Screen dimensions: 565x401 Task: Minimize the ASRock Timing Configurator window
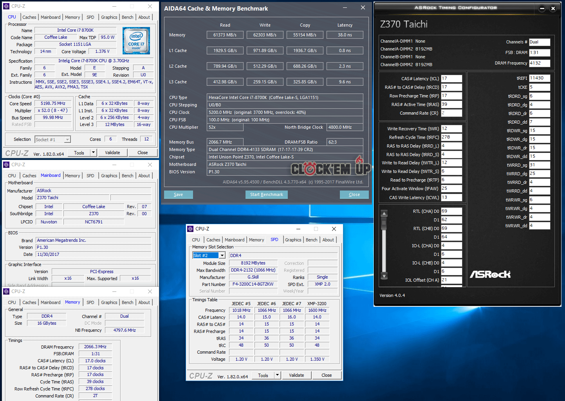pos(542,8)
